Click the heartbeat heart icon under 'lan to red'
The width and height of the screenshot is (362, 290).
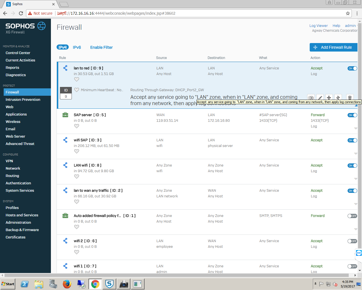(x=77, y=80)
